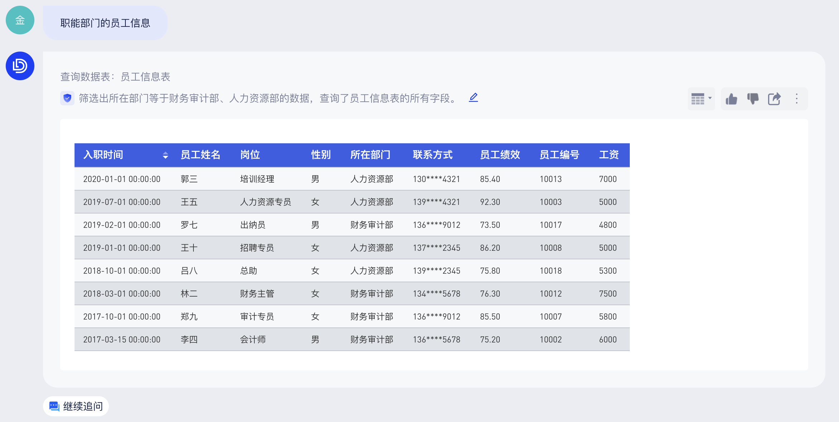Click the 工资 column header
This screenshot has height=422, width=839.
coord(609,155)
